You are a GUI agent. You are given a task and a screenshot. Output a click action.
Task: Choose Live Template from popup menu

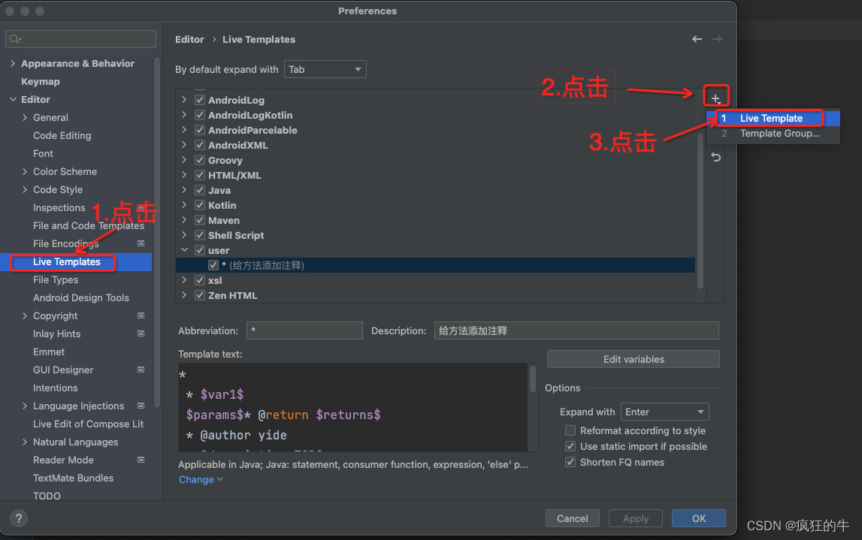click(773, 118)
